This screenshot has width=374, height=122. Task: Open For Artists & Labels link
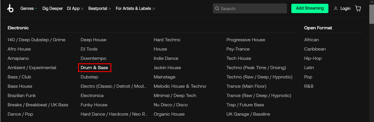(135, 8)
